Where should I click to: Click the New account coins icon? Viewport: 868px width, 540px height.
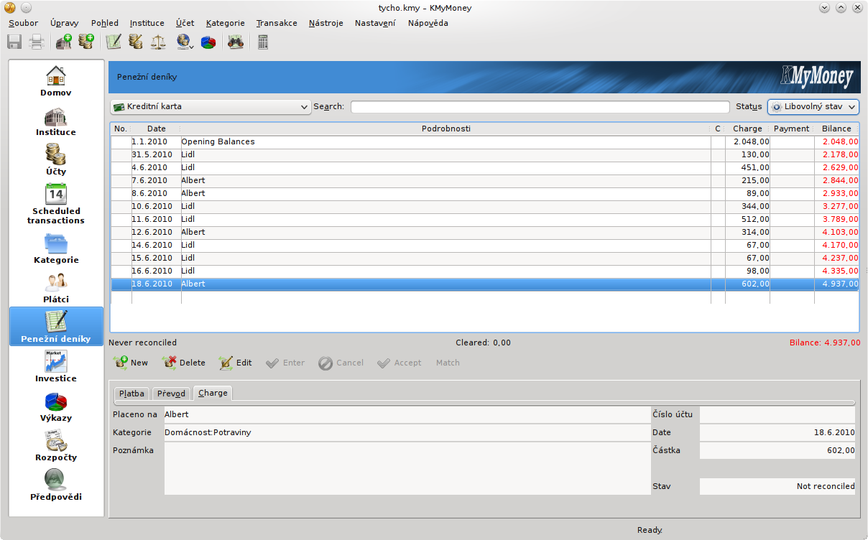tap(86, 42)
